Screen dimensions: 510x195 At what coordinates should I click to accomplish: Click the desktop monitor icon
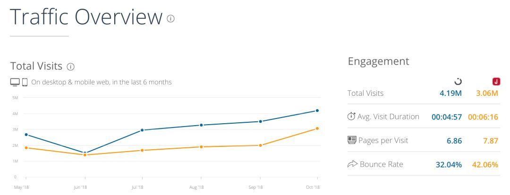point(15,82)
